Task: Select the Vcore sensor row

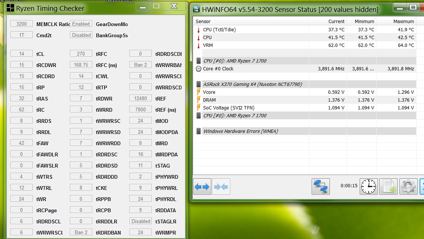Action: [305, 92]
